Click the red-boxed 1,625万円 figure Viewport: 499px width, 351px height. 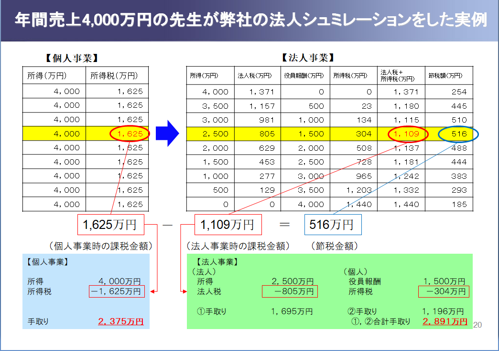(111, 225)
